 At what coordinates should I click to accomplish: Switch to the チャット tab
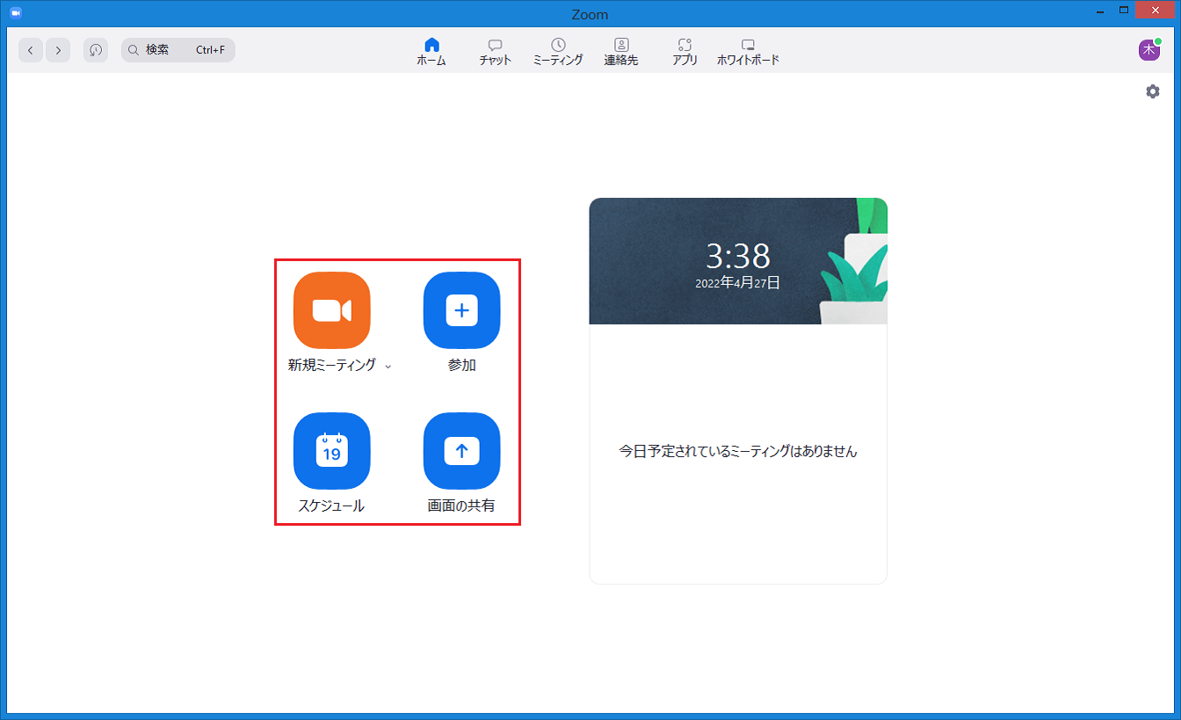(495, 51)
